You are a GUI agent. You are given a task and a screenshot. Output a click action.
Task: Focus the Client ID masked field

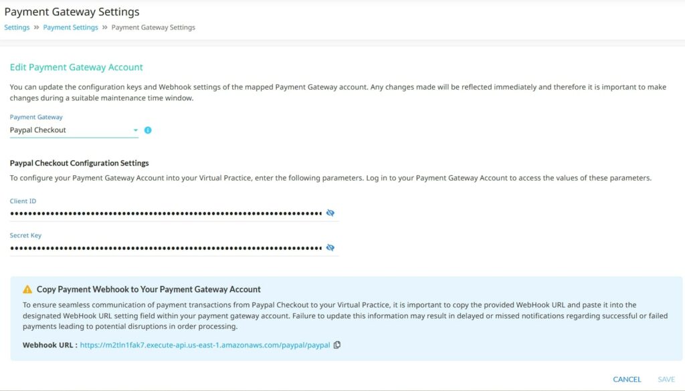coord(166,213)
